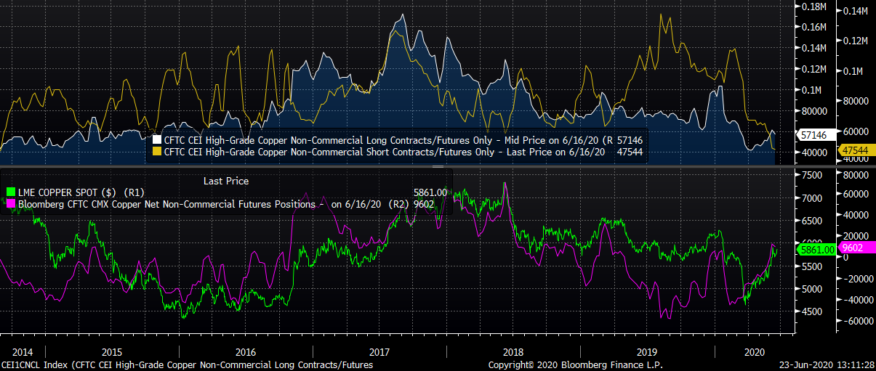Click the magenta Net Non-Commercial Positions swatch
The height and width of the screenshot is (371, 876).
[10, 205]
